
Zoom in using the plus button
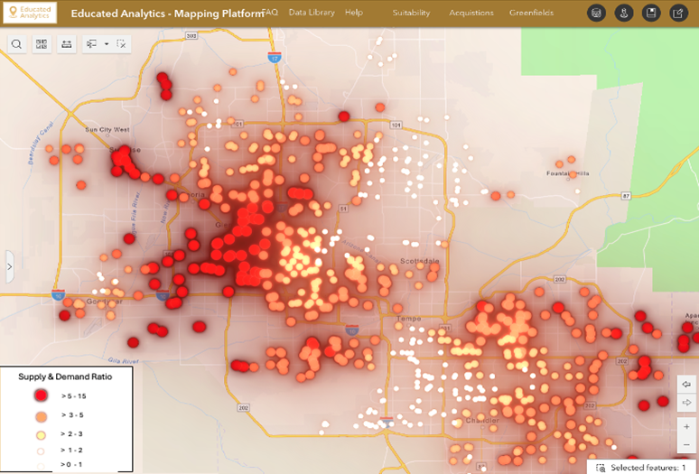686,425
